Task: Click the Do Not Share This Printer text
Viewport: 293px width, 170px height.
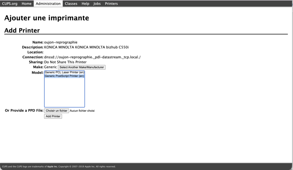Action: 65,62
